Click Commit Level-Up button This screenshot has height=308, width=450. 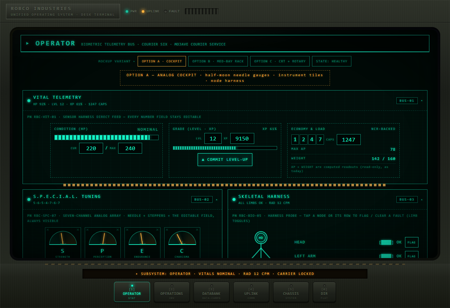click(225, 160)
